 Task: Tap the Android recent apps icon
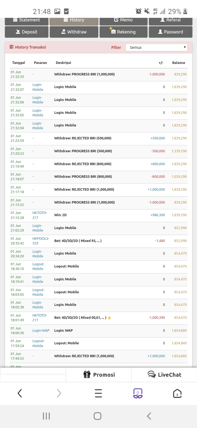point(46,416)
